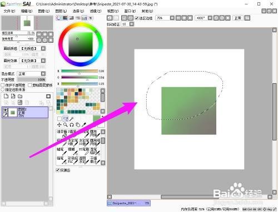Zoom out with navigator minus button
Viewport: 278px width, 212px height.
click(x=39, y=34)
